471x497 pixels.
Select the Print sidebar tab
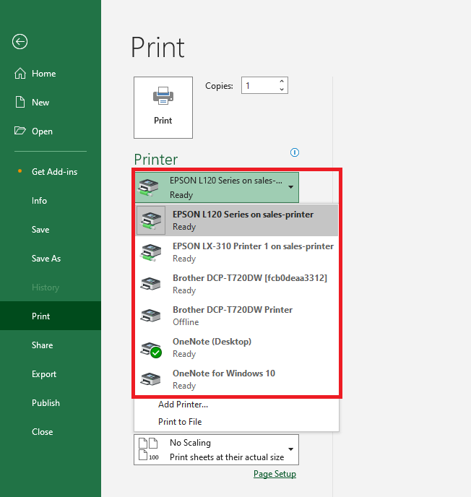pos(51,316)
